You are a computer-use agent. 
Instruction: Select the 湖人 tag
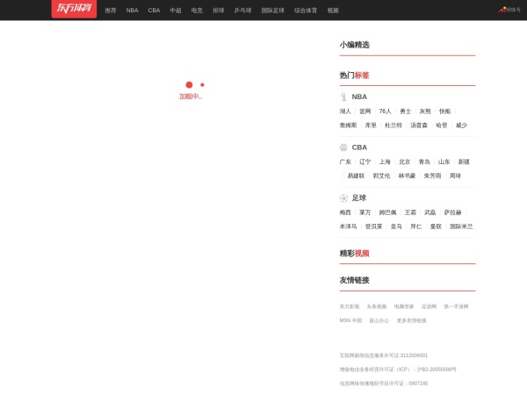345,111
